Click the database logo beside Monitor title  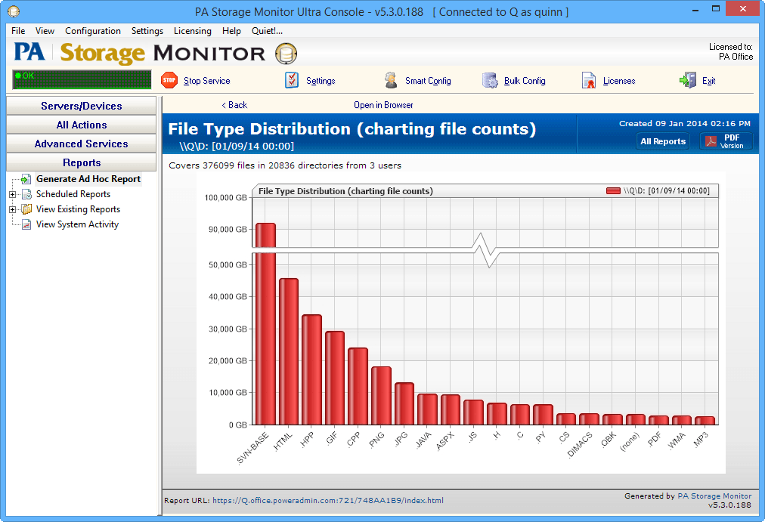tap(286, 54)
